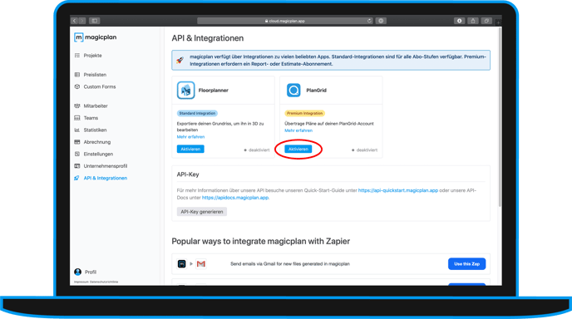Open Mehr erfahren link for Floorplanner

coord(190,137)
